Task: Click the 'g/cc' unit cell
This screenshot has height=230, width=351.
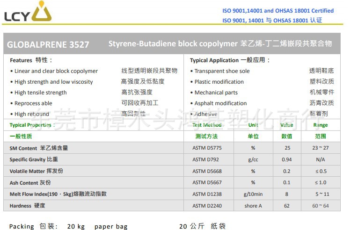Action: 253,160
